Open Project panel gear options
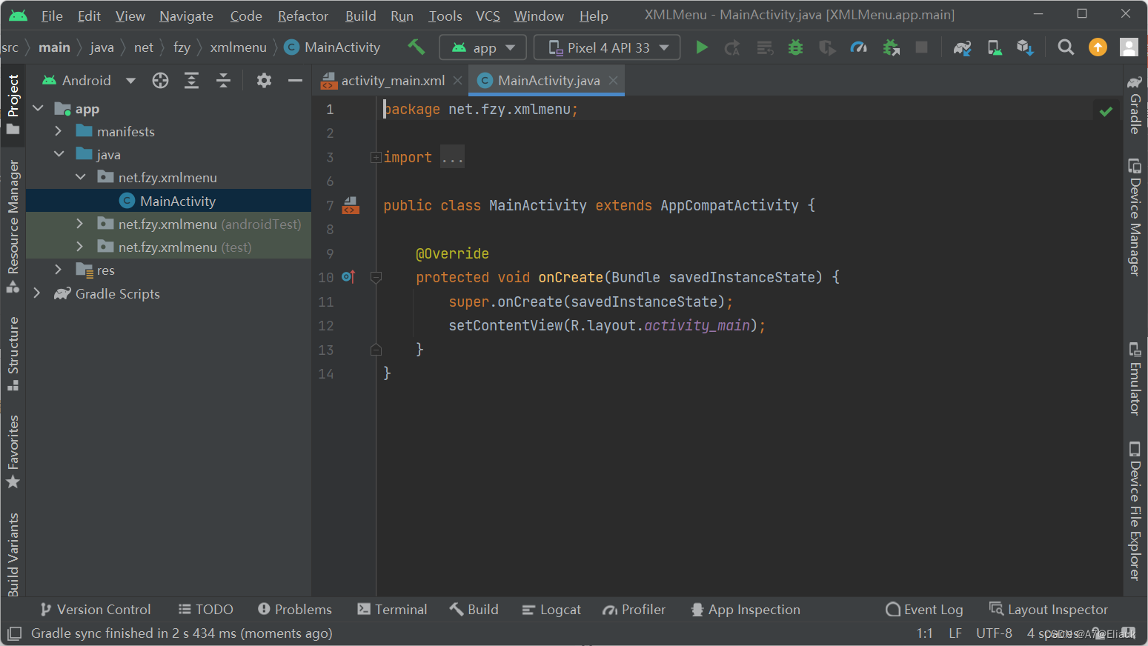This screenshot has height=646, width=1148. click(x=264, y=80)
